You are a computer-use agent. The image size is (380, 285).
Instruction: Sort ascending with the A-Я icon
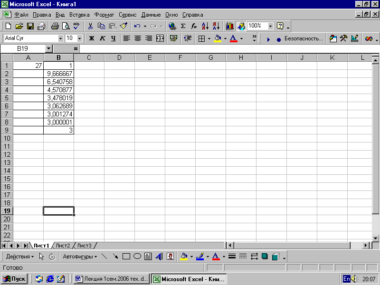(x=205, y=26)
